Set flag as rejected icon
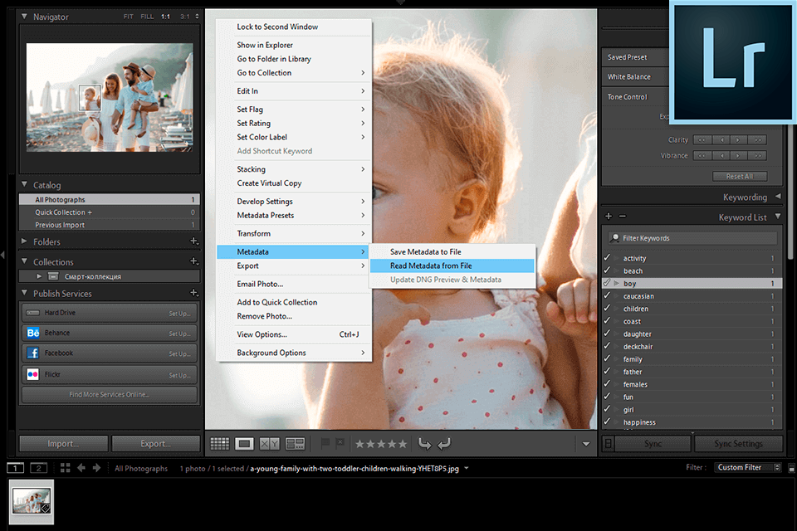797x531 pixels. [x=340, y=443]
